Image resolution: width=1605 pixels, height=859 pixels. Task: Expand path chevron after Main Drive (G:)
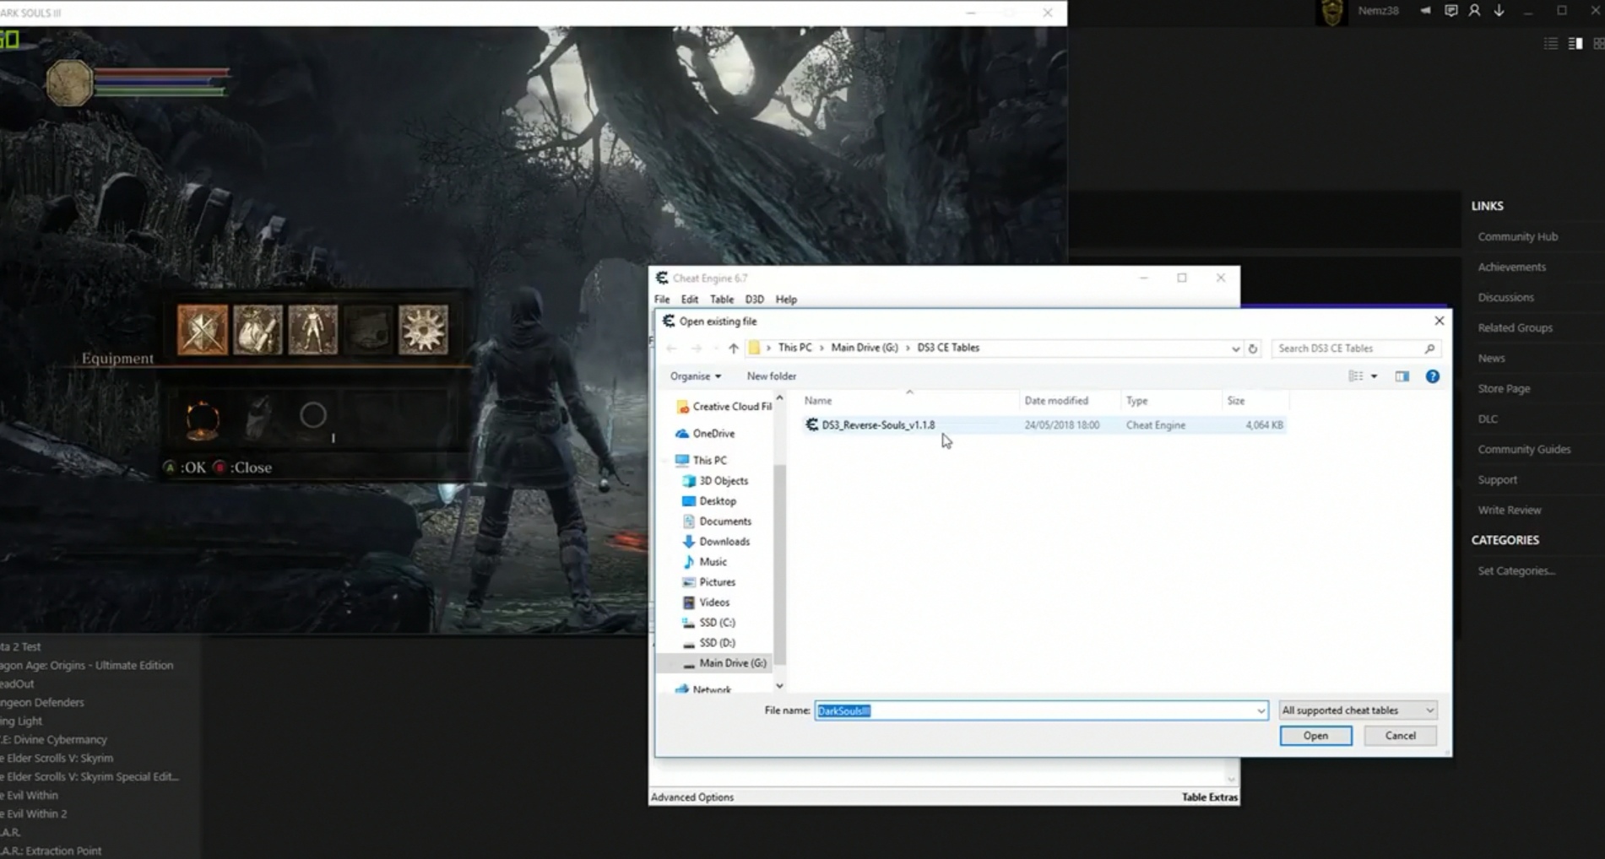pos(908,348)
